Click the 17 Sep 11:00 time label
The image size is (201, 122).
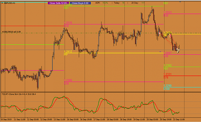(x=99, y=119)
